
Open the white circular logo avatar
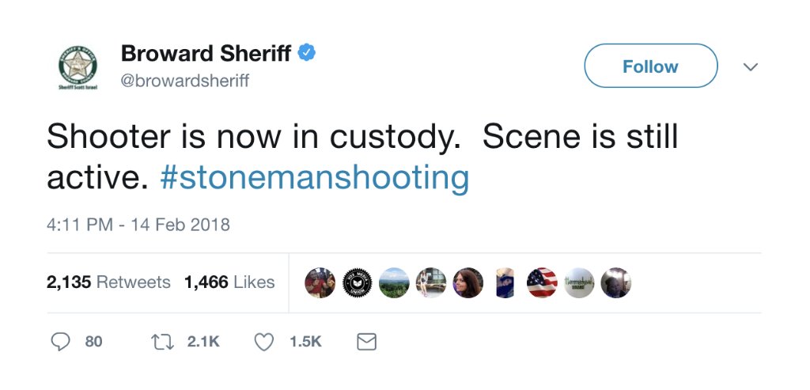578,282
